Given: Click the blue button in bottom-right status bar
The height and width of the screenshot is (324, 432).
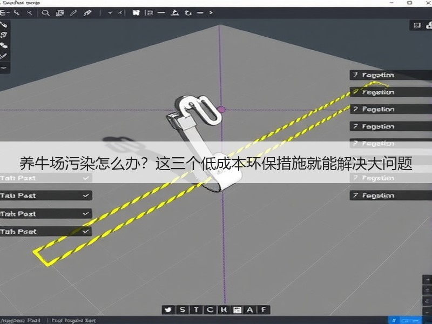Looking at the screenshot, I should 404,320.
